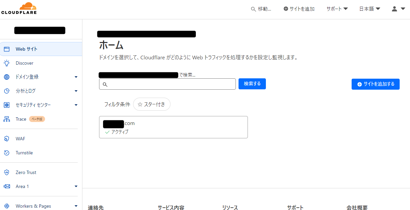Click the Workers & Pages icon
410x210 pixels.
(x=7, y=206)
